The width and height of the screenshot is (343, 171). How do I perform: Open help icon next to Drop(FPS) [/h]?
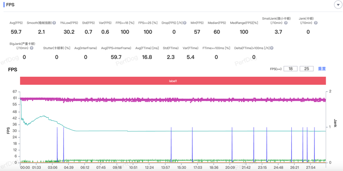pos(185,22)
